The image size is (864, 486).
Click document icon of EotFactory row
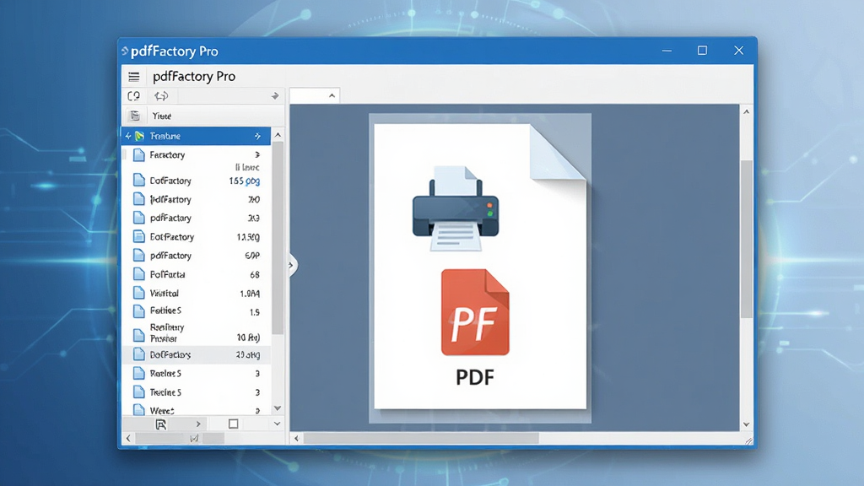point(139,236)
